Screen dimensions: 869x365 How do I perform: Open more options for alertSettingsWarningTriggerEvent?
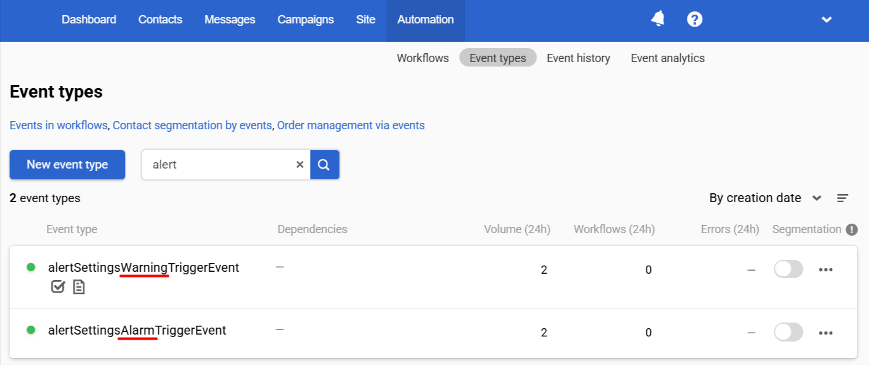click(825, 269)
